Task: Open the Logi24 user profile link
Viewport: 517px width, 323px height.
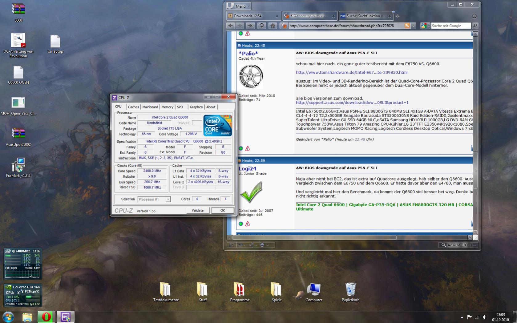Action: click(x=247, y=168)
